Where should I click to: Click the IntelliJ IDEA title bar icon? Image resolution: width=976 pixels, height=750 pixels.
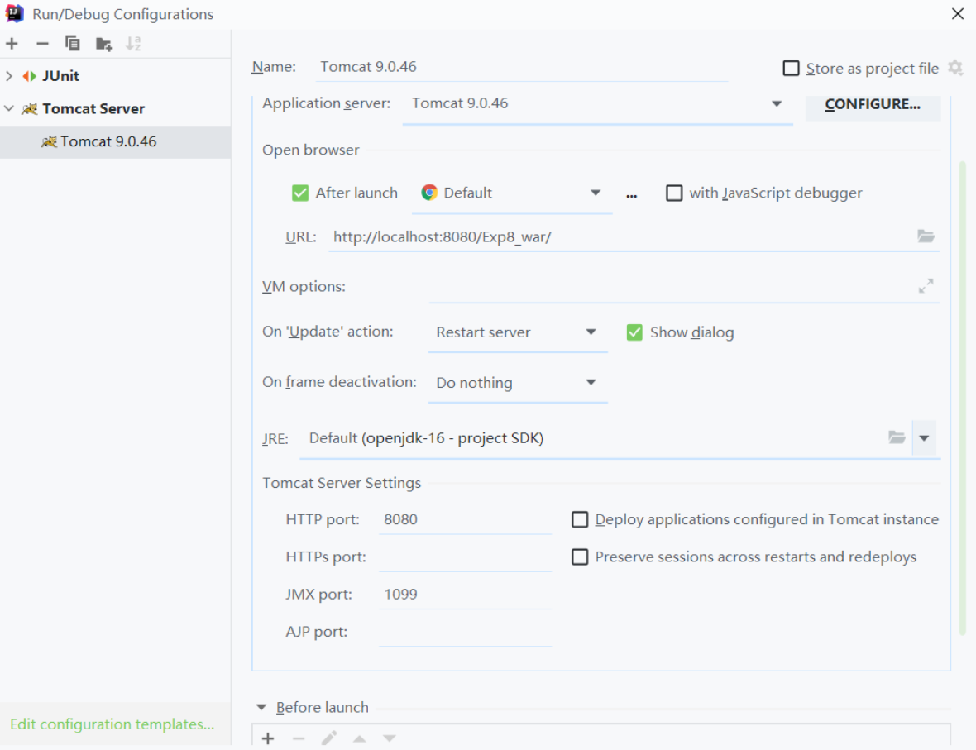tap(14, 14)
